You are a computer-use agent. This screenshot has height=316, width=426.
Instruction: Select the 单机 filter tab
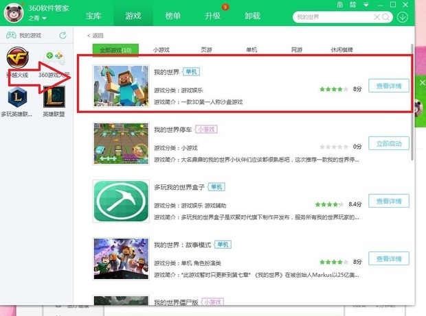(251, 50)
